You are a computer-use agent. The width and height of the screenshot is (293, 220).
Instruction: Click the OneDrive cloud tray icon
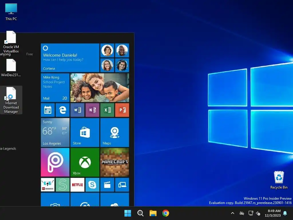(242, 213)
